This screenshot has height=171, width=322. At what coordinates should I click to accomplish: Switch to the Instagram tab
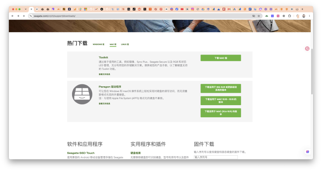pos(192,9)
